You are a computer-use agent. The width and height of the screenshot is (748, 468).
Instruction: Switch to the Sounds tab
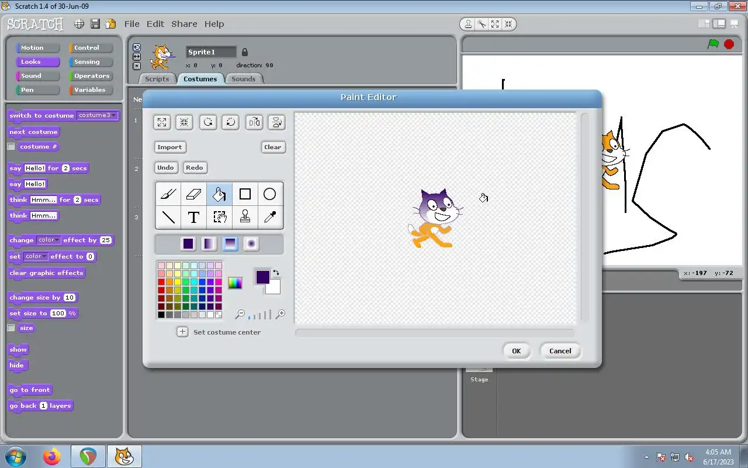point(244,79)
